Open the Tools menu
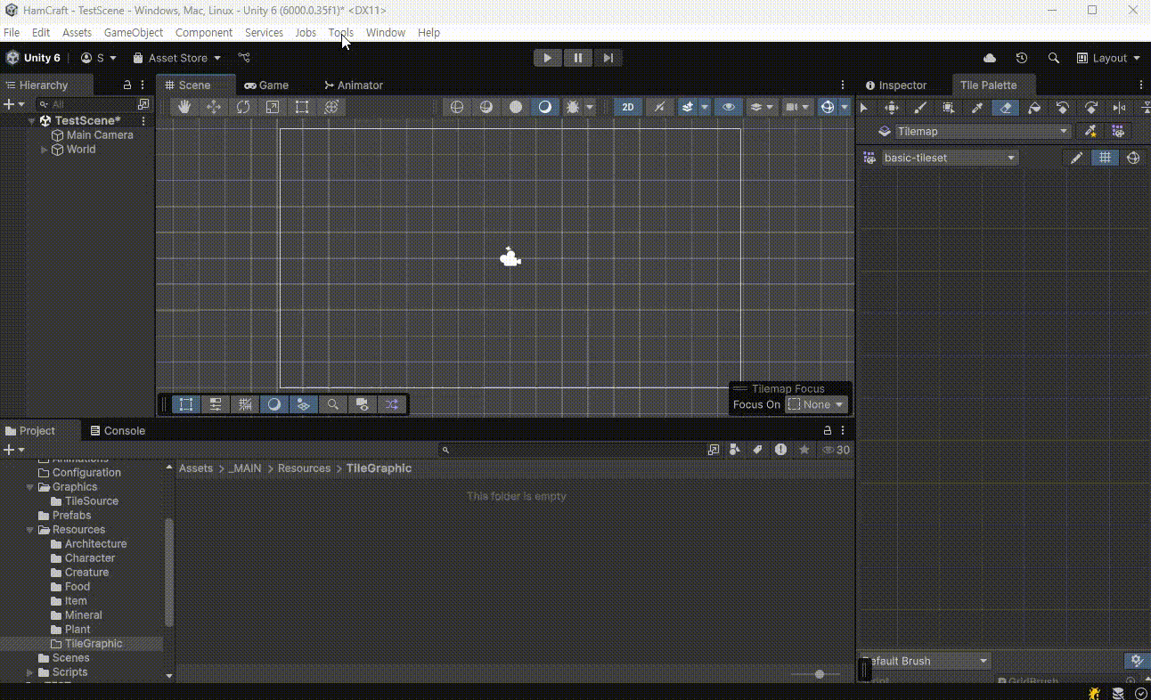1151x700 pixels. [x=341, y=32]
